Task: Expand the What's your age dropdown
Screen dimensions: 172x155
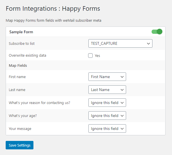Action: [107, 116]
